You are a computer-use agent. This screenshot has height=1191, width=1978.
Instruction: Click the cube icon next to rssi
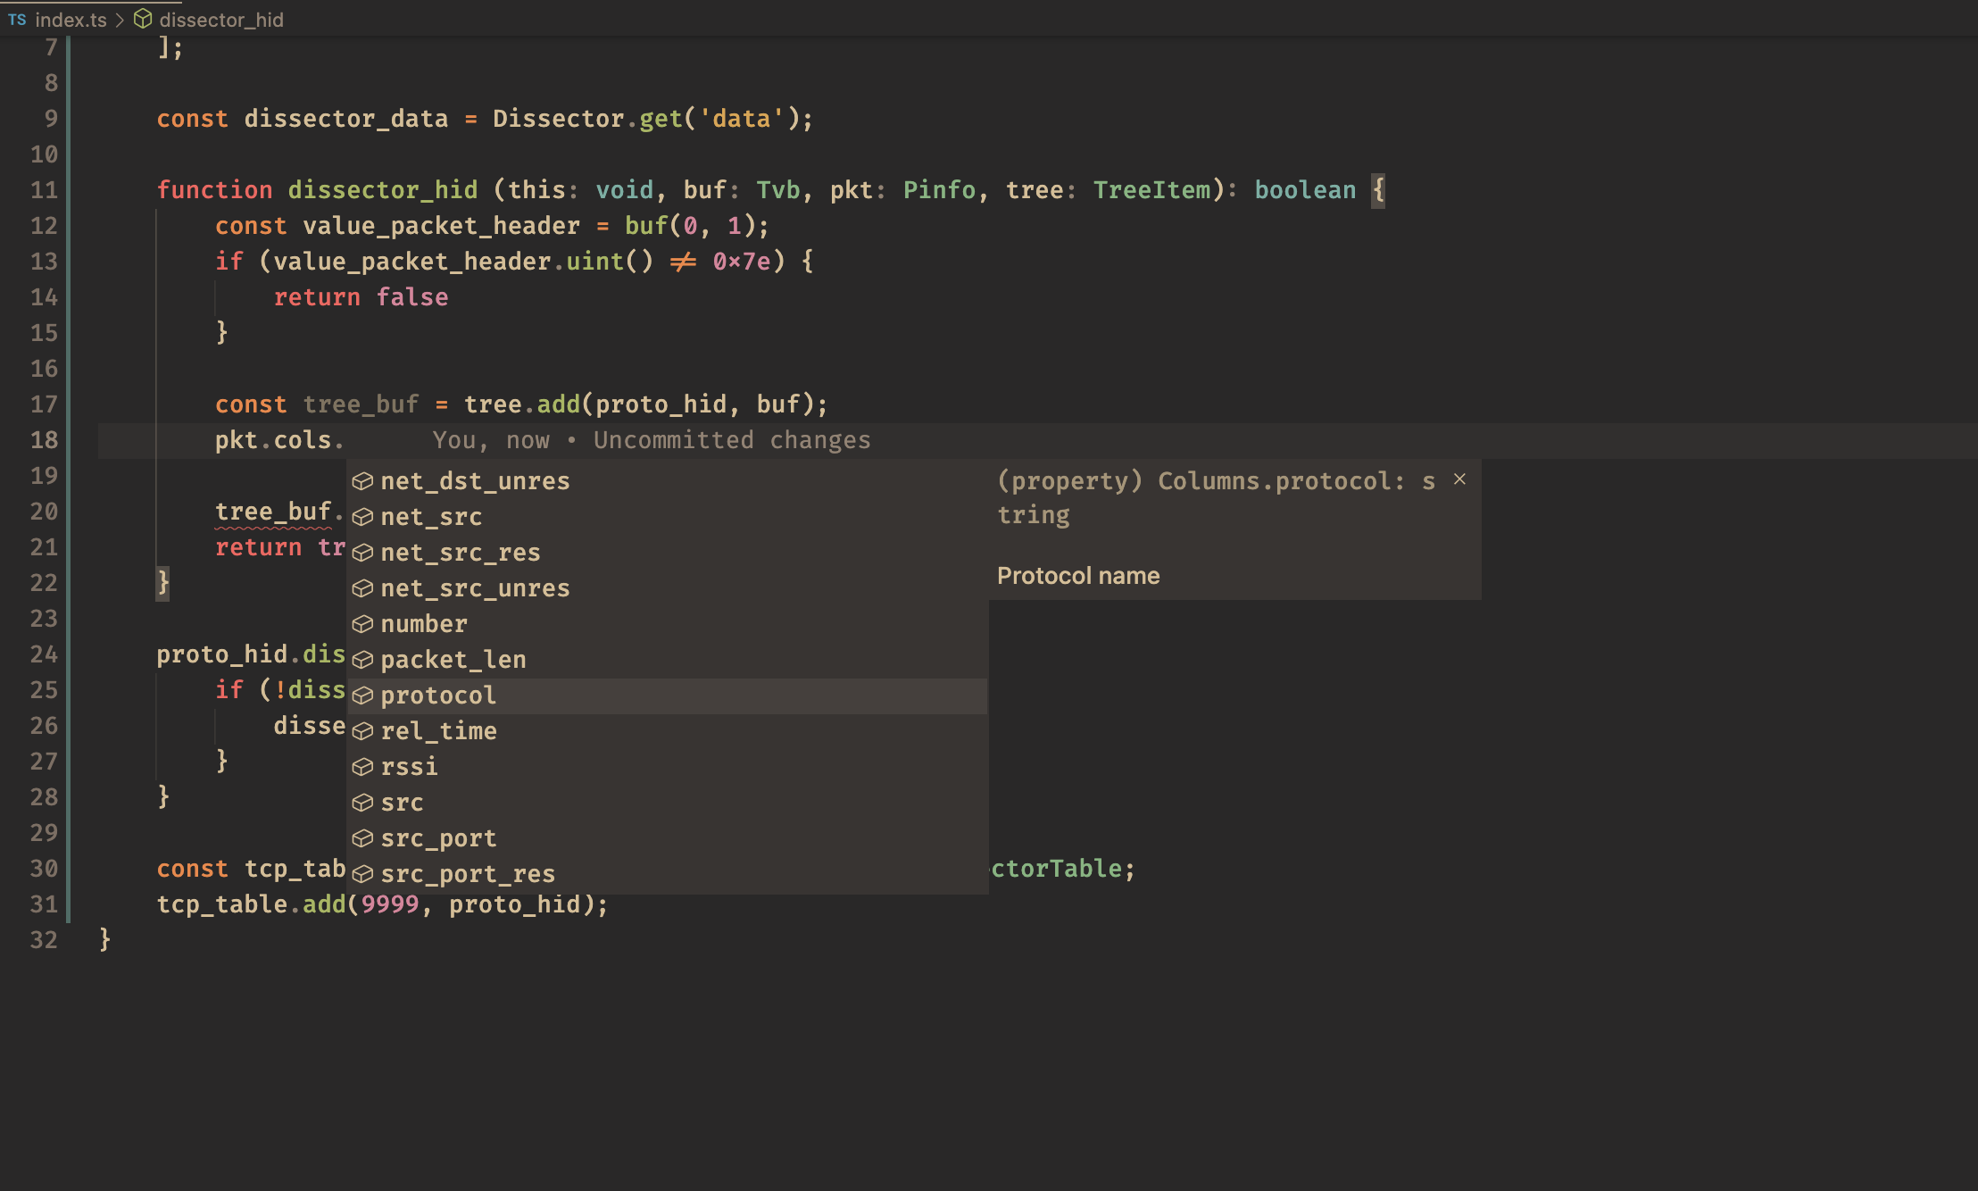point(362,767)
